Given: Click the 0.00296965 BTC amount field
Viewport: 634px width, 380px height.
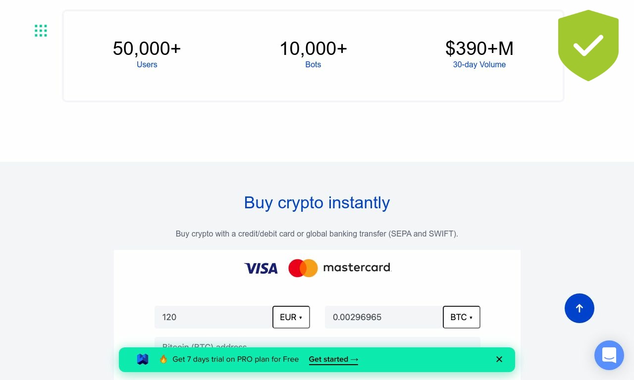Looking at the screenshot, I should pos(383,317).
